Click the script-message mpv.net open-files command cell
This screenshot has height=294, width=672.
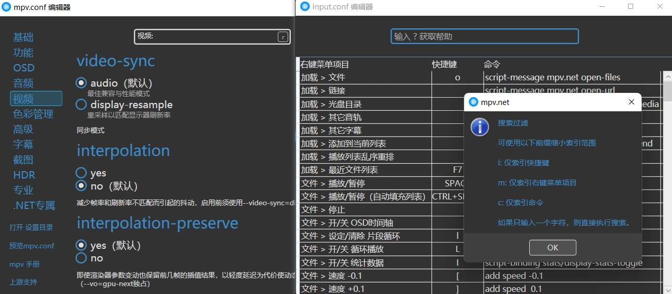[572, 77]
